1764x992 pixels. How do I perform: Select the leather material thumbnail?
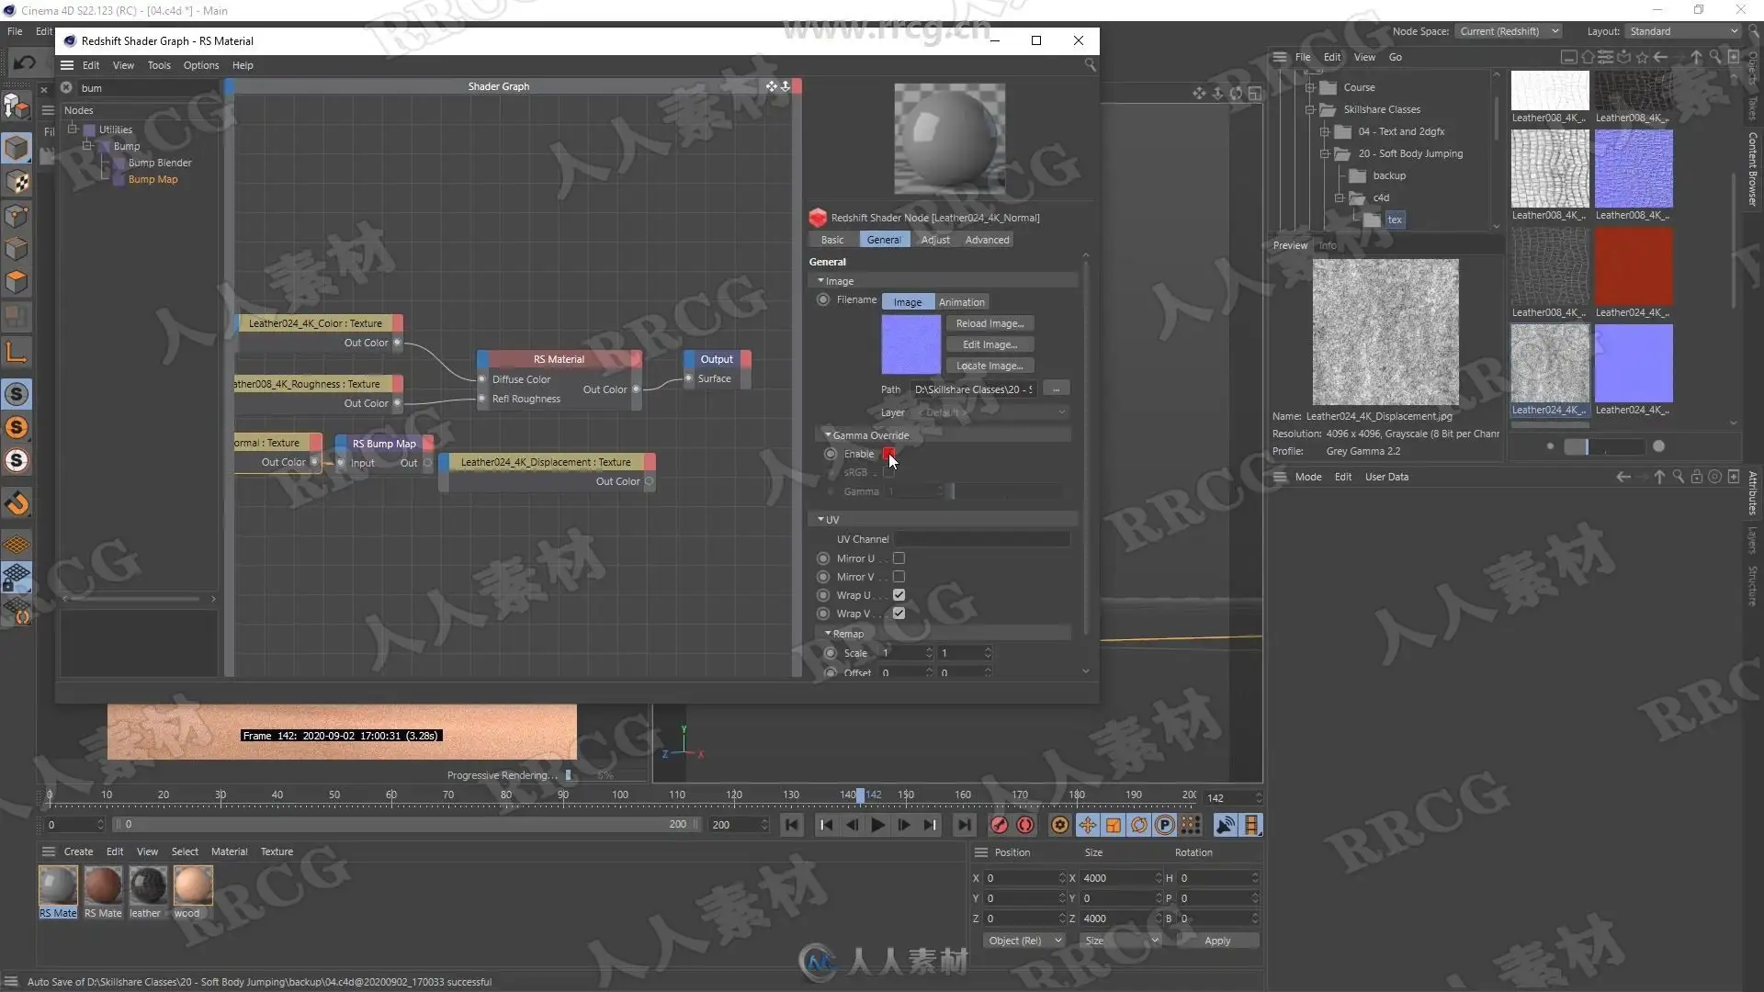coord(147,885)
